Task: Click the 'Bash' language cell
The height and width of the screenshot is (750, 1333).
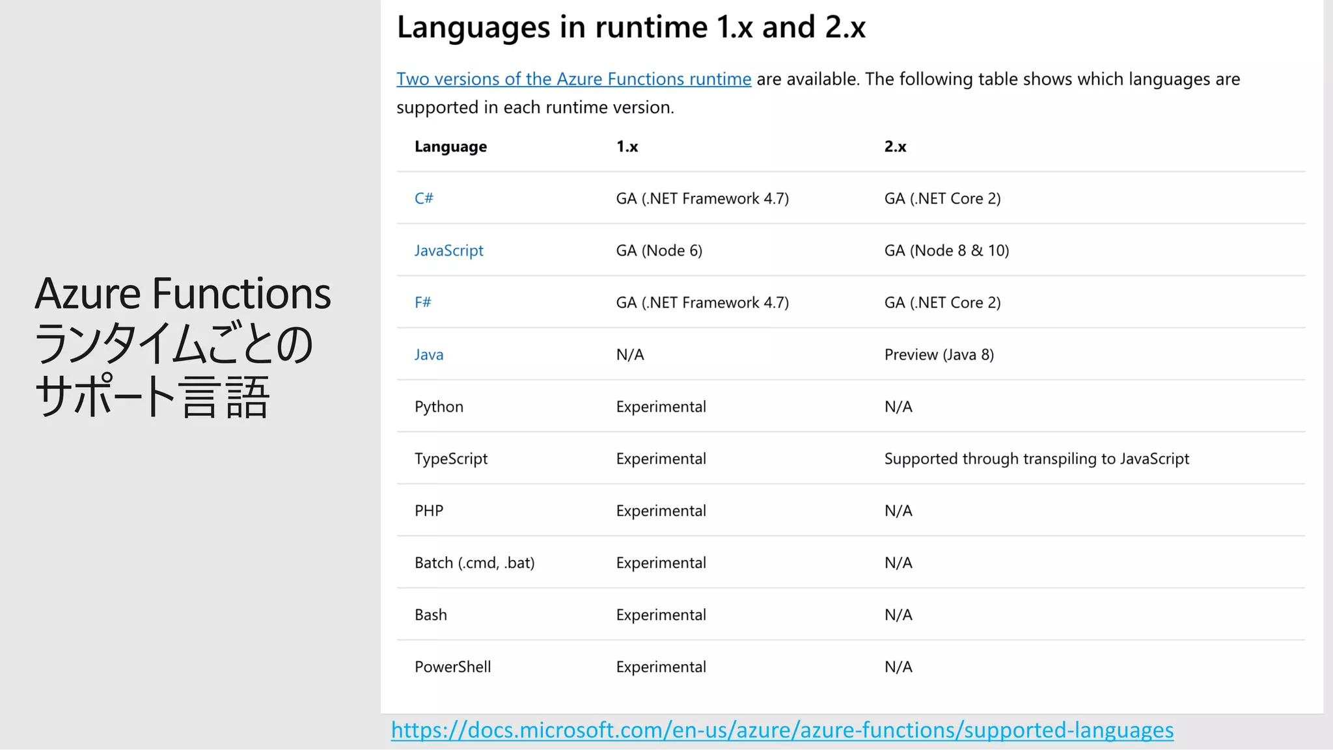Action: coord(431,615)
